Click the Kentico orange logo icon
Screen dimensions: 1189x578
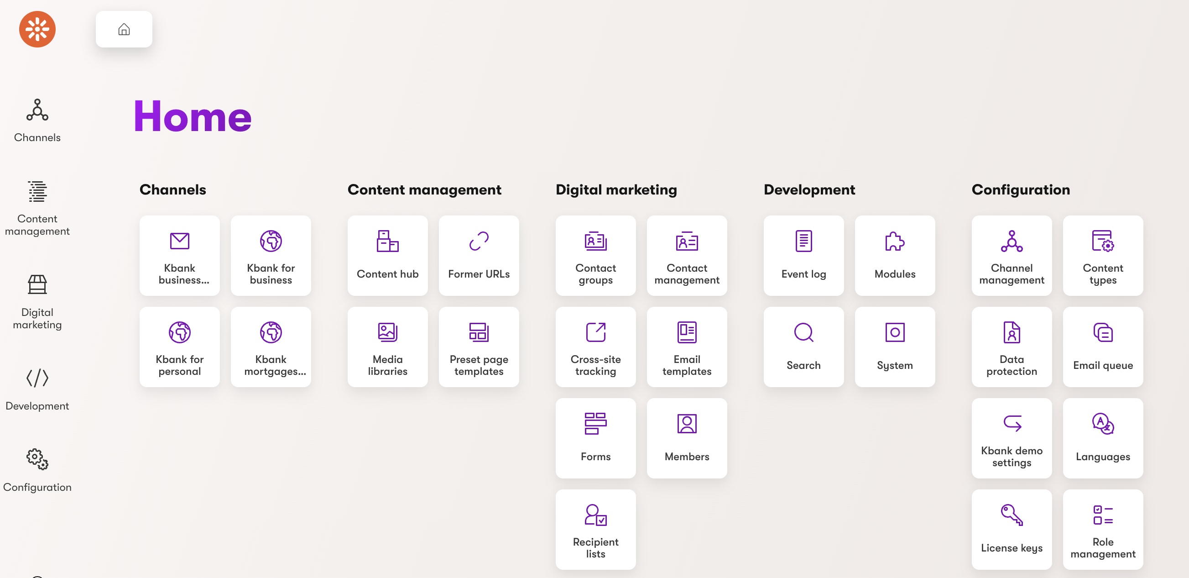coord(37,29)
